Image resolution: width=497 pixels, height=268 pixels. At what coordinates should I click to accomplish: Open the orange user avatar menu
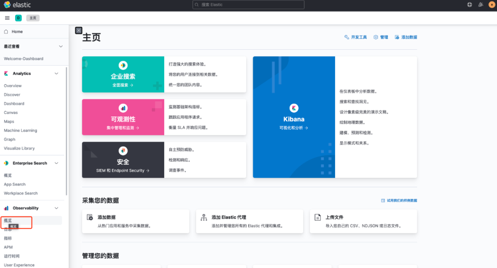pyautogui.click(x=492, y=5)
